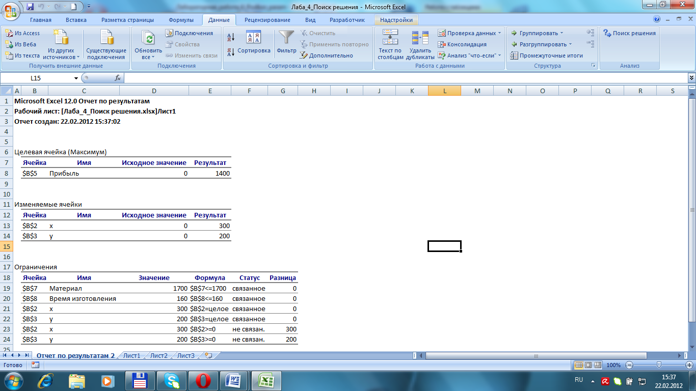Sort ascending A to Я
This screenshot has width=696, height=391.
coord(230,37)
